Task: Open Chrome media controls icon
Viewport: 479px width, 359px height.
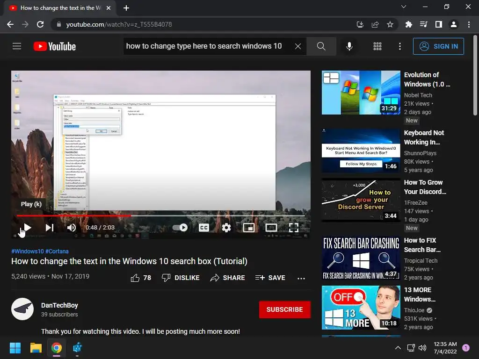Action: 423,24
